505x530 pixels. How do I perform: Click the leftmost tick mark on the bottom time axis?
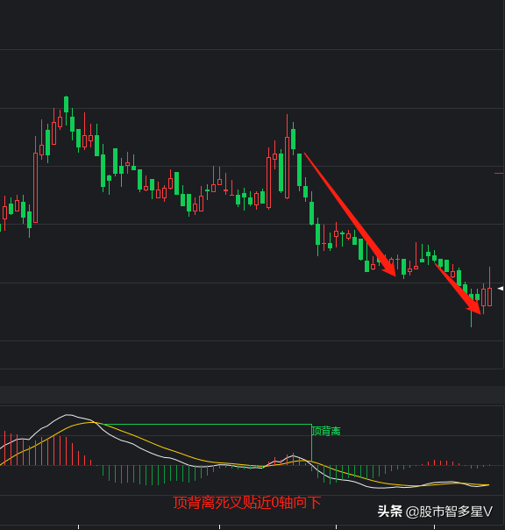(78, 526)
